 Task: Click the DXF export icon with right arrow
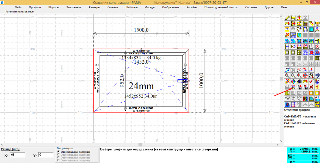pyautogui.click(x=311, y=70)
